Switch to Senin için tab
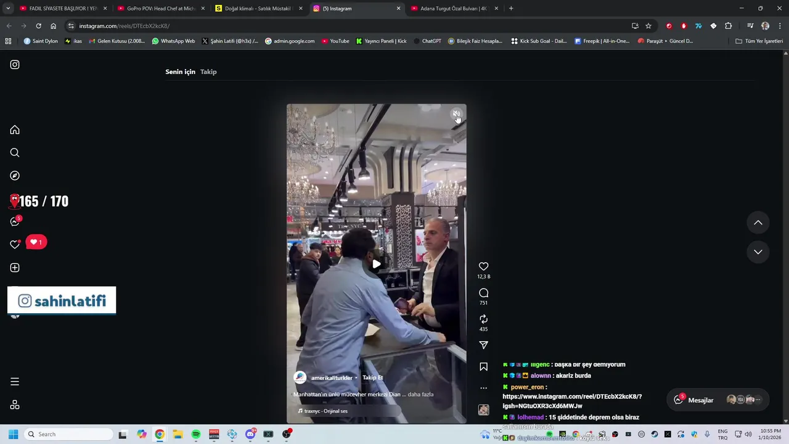The width and height of the screenshot is (789, 444). coord(180,72)
